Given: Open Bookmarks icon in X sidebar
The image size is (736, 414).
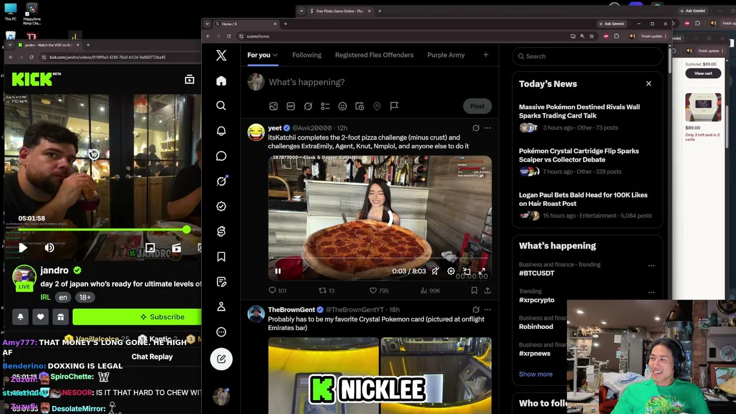Looking at the screenshot, I should (x=221, y=256).
